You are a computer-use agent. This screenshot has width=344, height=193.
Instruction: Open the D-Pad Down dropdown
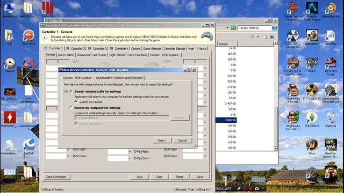point(130,158)
